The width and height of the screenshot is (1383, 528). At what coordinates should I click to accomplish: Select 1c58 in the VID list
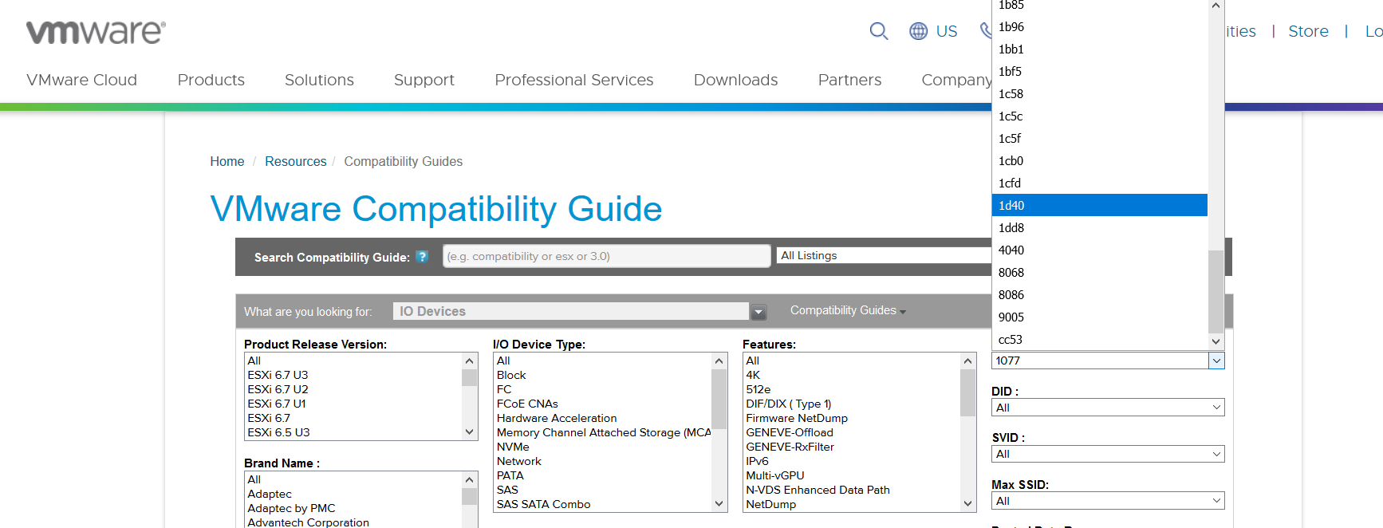[1100, 93]
